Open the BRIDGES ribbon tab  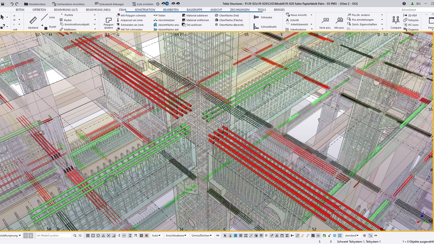click(x=279, y=10)
